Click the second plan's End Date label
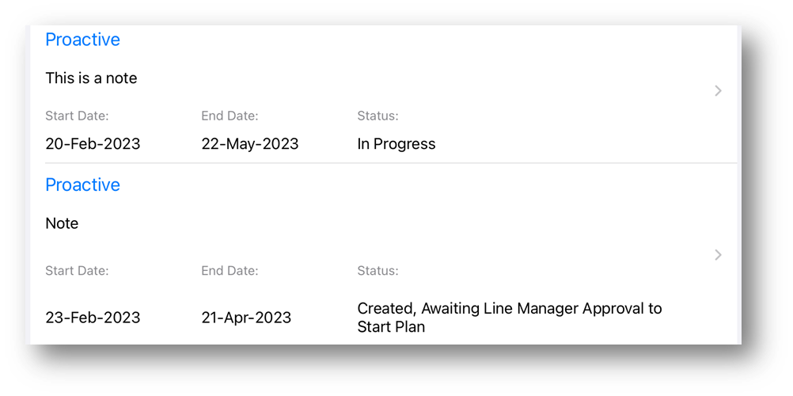The image size is (793, 396). click(x=230, y=271)
